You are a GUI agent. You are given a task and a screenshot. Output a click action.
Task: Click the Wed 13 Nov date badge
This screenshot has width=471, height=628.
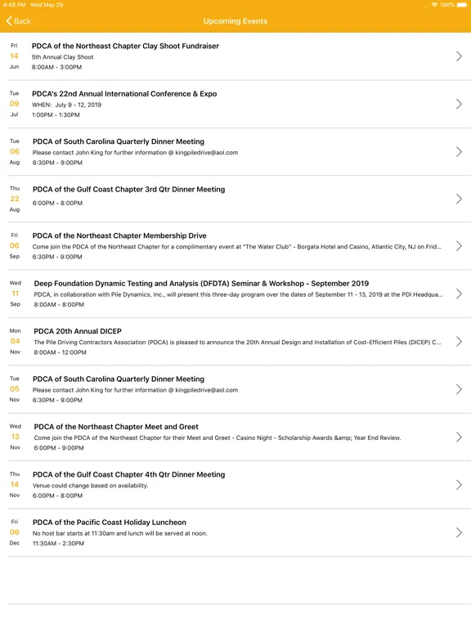click(x=16, y=437)
